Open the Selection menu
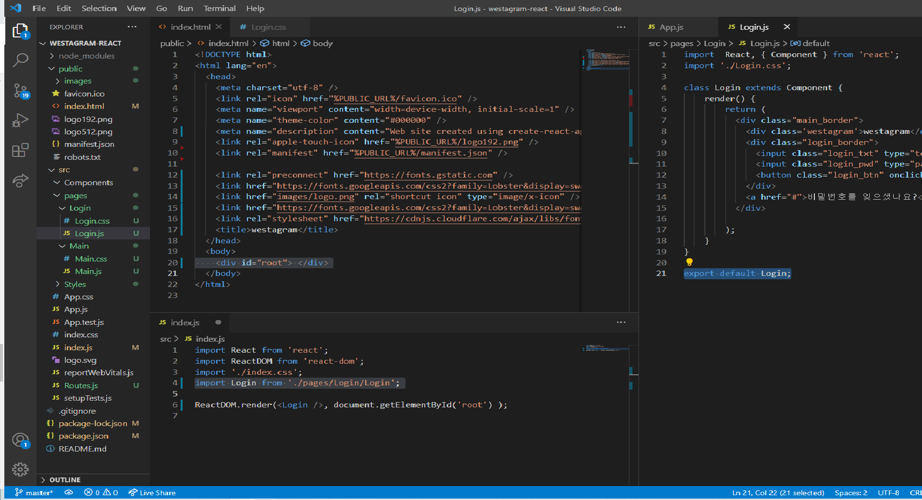 99,8
